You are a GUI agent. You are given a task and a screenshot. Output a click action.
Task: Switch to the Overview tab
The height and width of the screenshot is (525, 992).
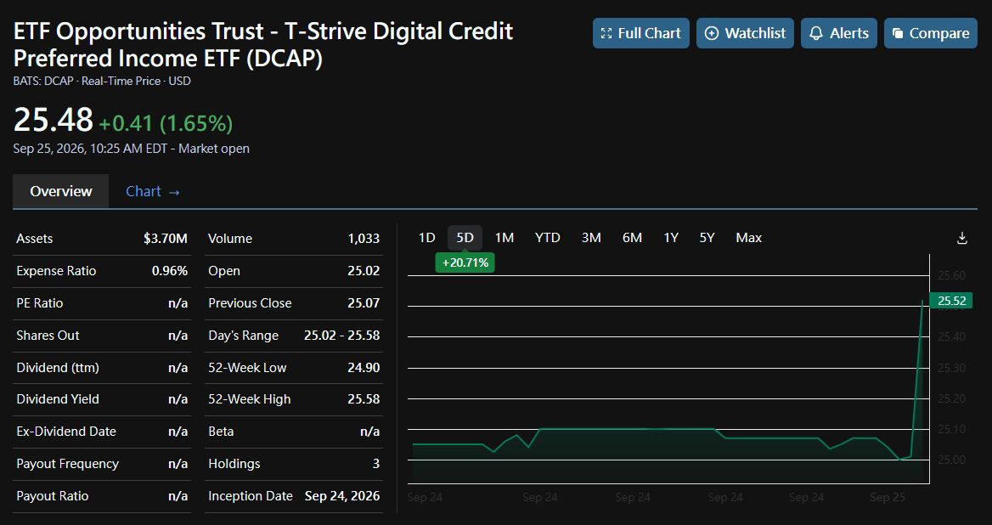click(x=61, y=191)
